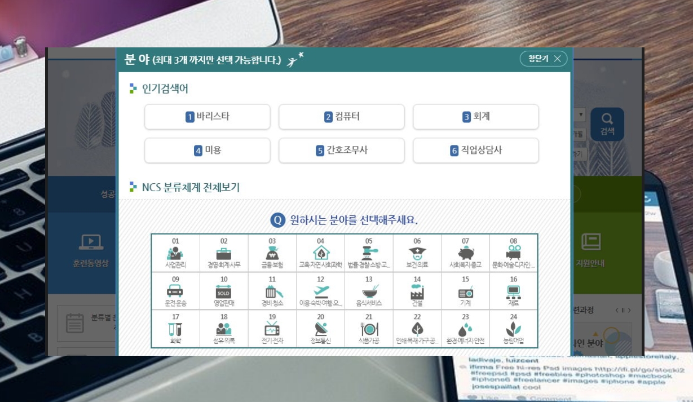Screen dimensions: 693x402
Task: Select the 21 식품가공 plate icon
Action: pos(369,329)
